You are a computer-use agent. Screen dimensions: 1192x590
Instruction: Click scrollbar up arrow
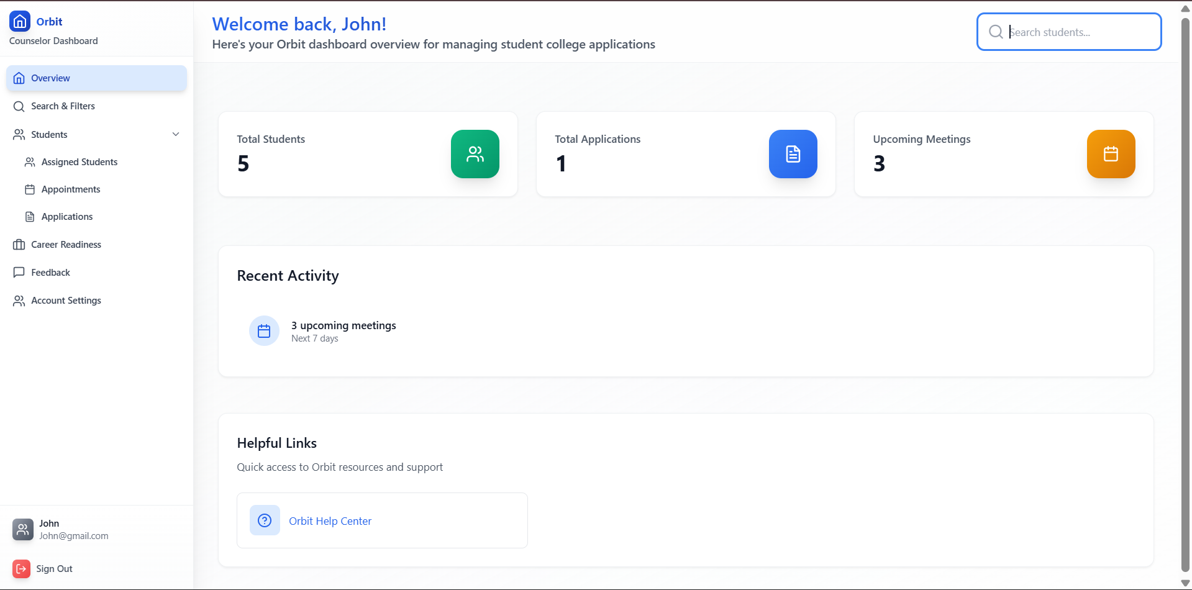coord(1185,8)
